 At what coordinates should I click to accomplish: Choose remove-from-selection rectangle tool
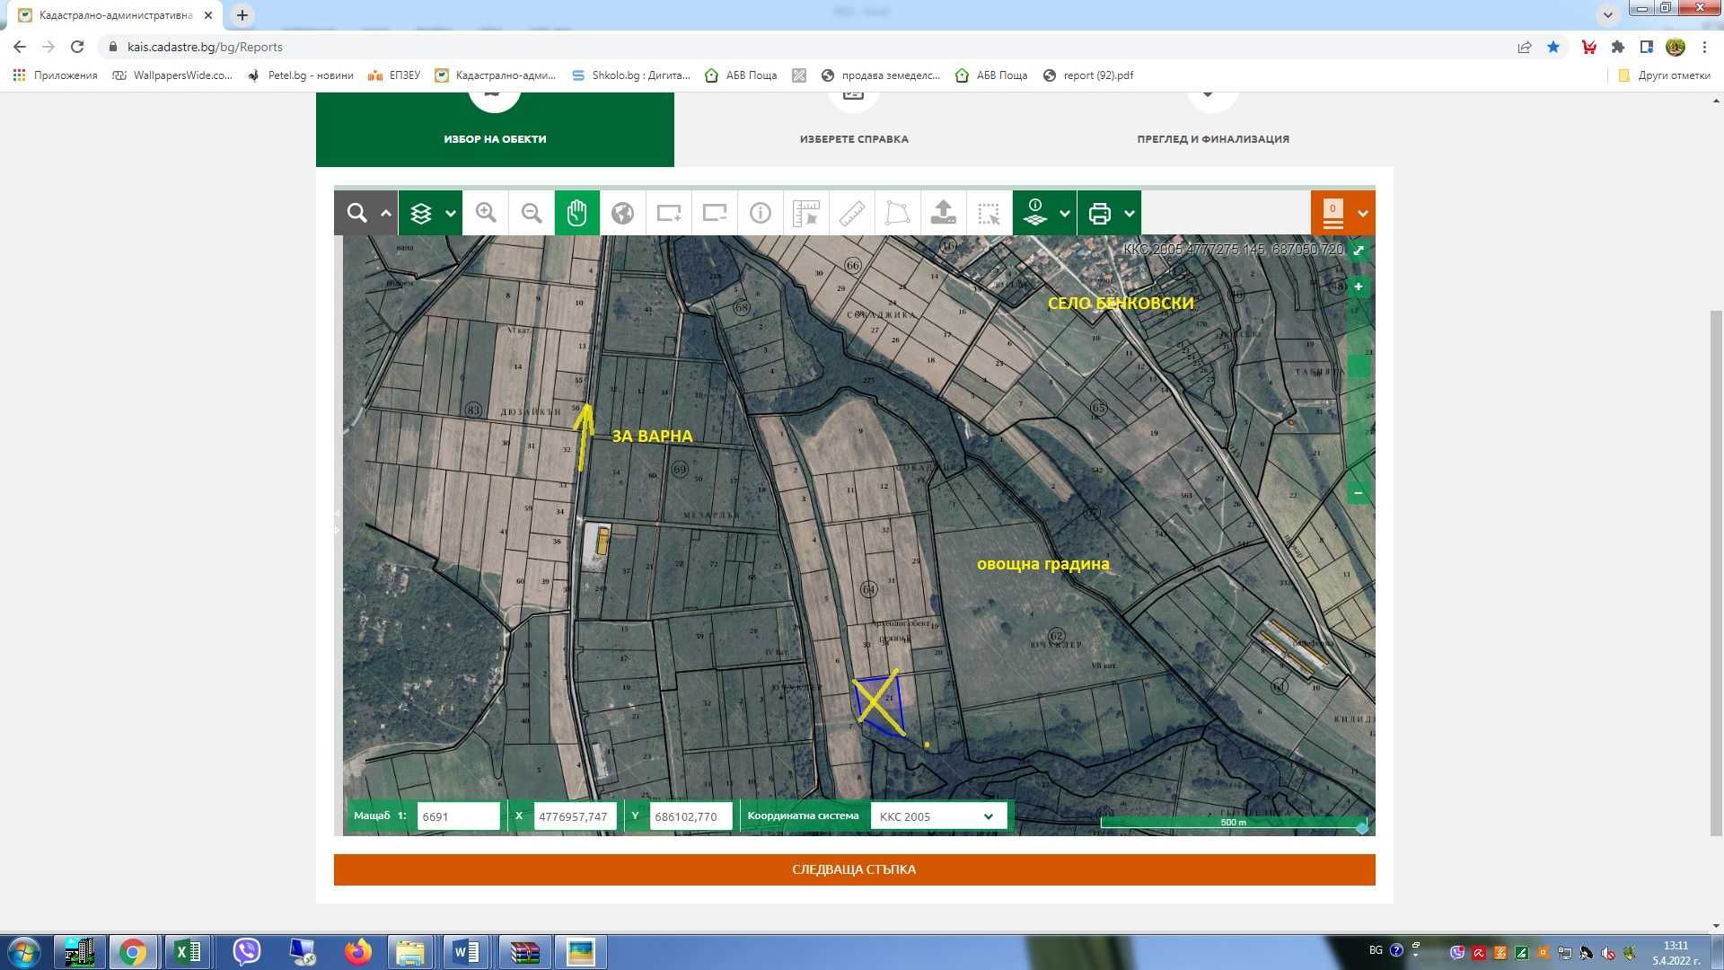[715, 213]
